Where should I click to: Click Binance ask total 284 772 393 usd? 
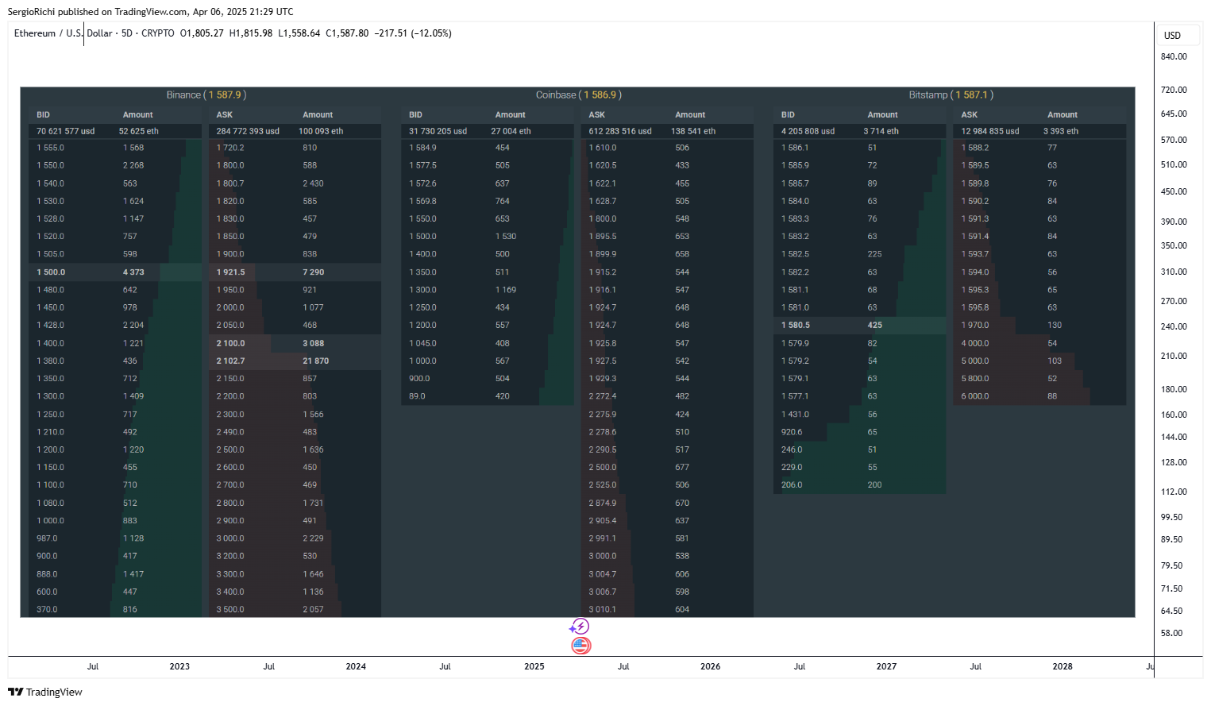pyautogui.click(x=248, y=131)
